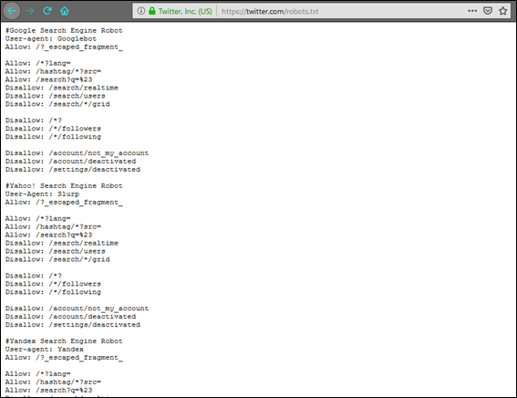This screenshot has height=398, width=517.
Task: Click the first 'Allow: /hashtag/*?src=' line
Action: coord(53,71)
